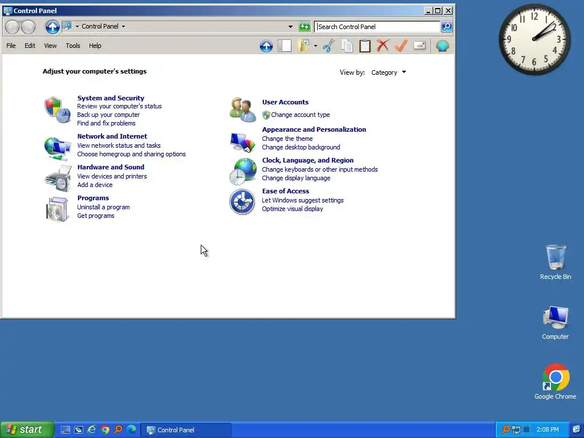Click the orange checkmark Properties icon

(401, 46)
